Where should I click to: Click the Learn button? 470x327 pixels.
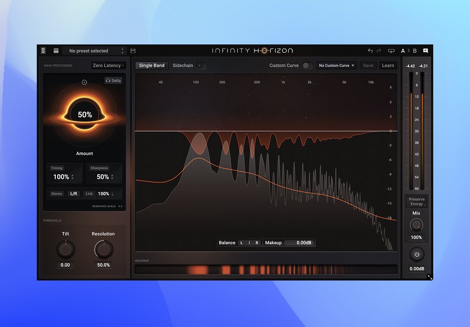point(388,65)
